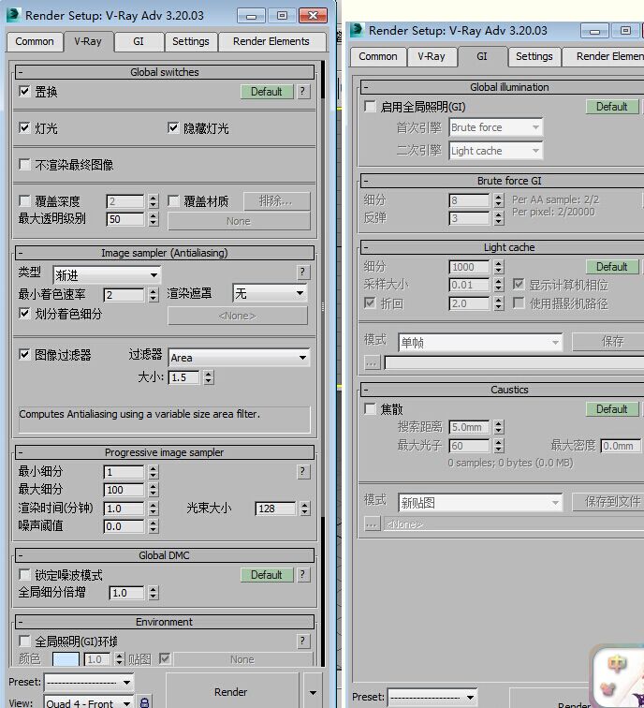Switch to Settings tab in right window
This screenshot has height=708, width=644.
(534, 56)
